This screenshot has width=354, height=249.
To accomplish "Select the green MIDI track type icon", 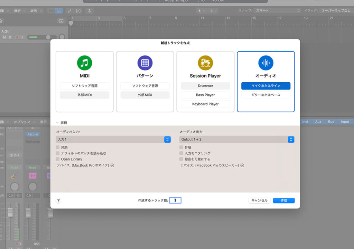I will (84, 63).
